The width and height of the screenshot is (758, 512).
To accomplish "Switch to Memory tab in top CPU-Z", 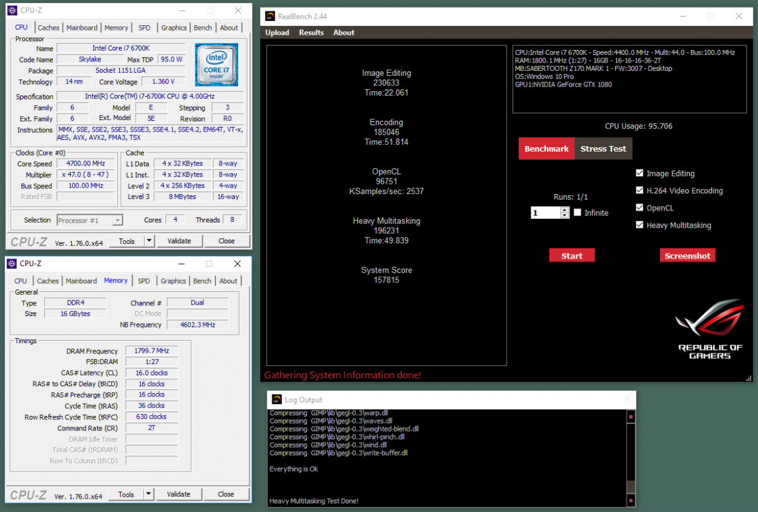I will point(117,28).
